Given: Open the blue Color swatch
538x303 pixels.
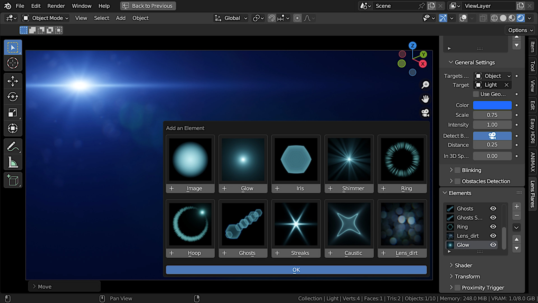Looking at the screenshot, I should 492,105.
